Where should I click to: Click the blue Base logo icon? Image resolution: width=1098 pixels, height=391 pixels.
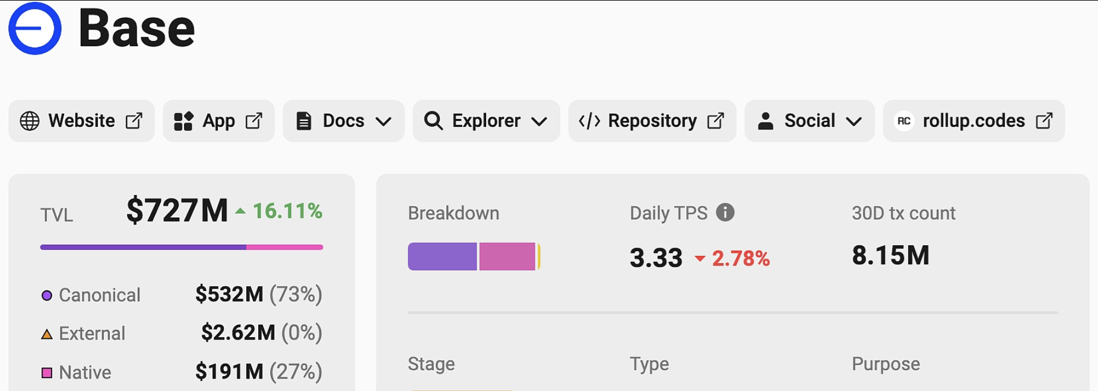click(34, 28)
